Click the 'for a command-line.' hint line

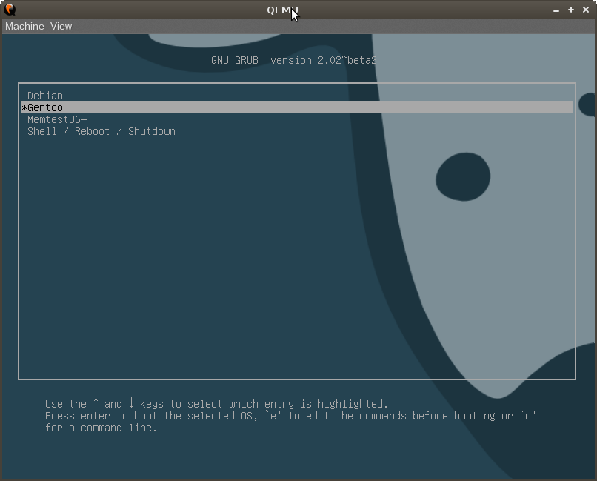(x=101, y=428)
